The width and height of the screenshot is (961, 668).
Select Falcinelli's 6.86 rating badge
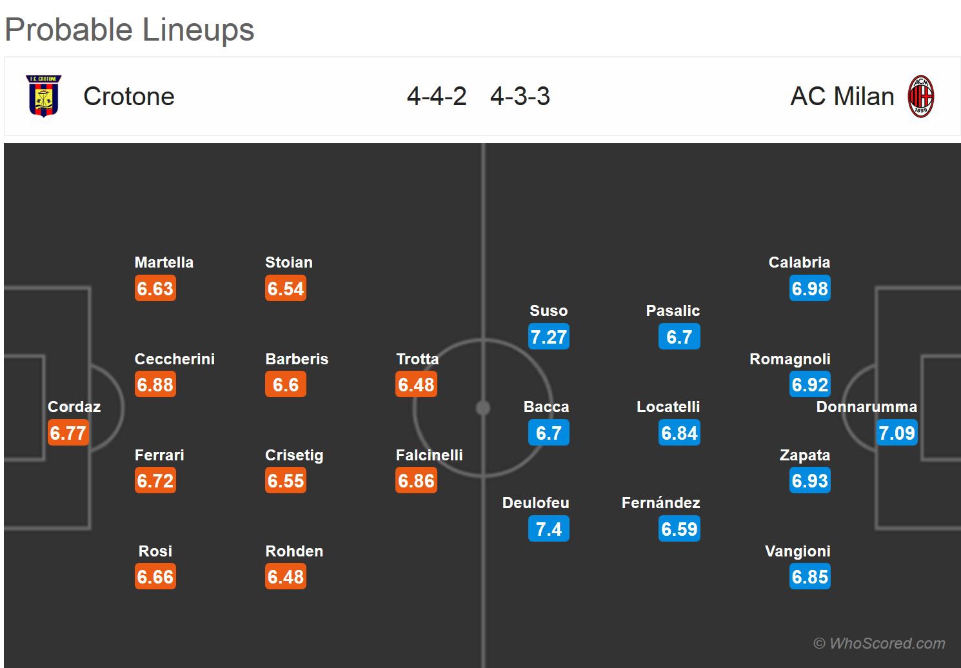pyautogui.click(x=417, y=481)
